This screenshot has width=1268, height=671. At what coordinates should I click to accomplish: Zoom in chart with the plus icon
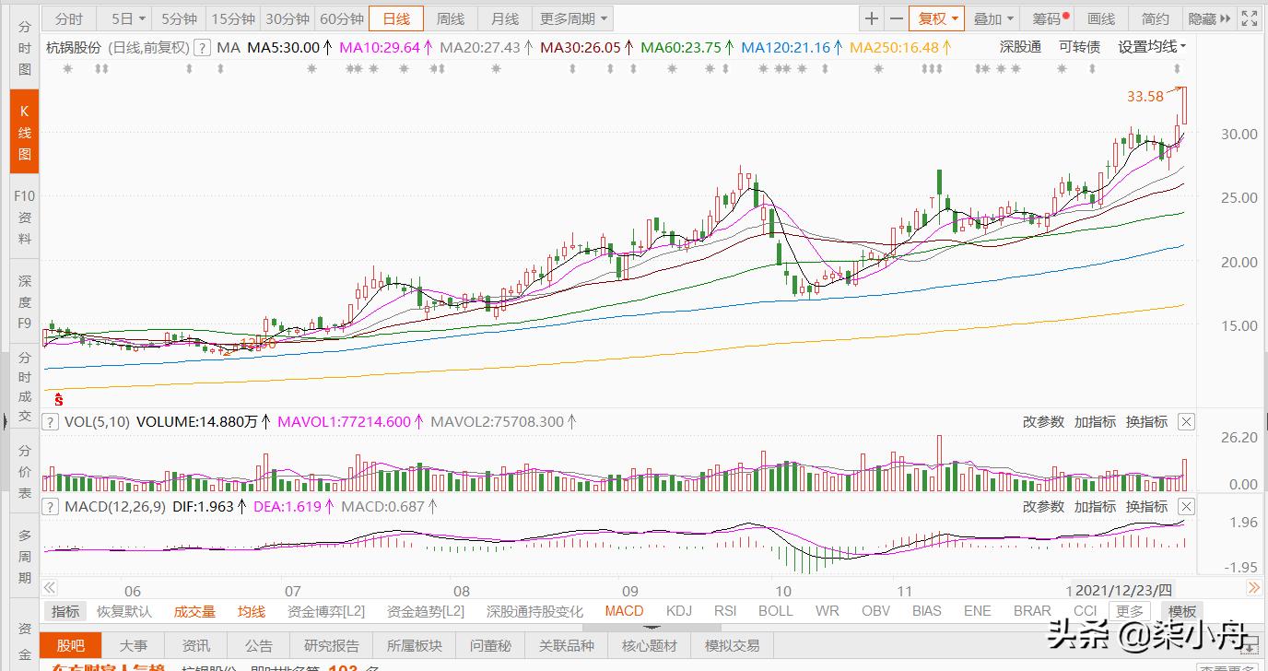[872, 18]
